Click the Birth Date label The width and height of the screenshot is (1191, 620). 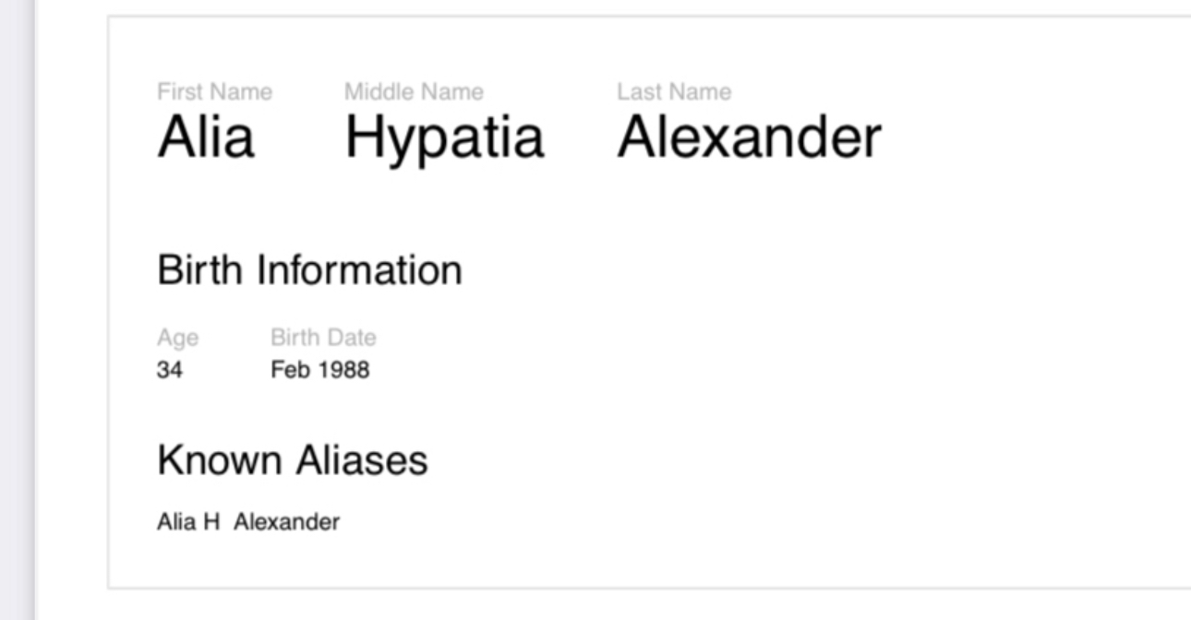(x=323, y=339)
